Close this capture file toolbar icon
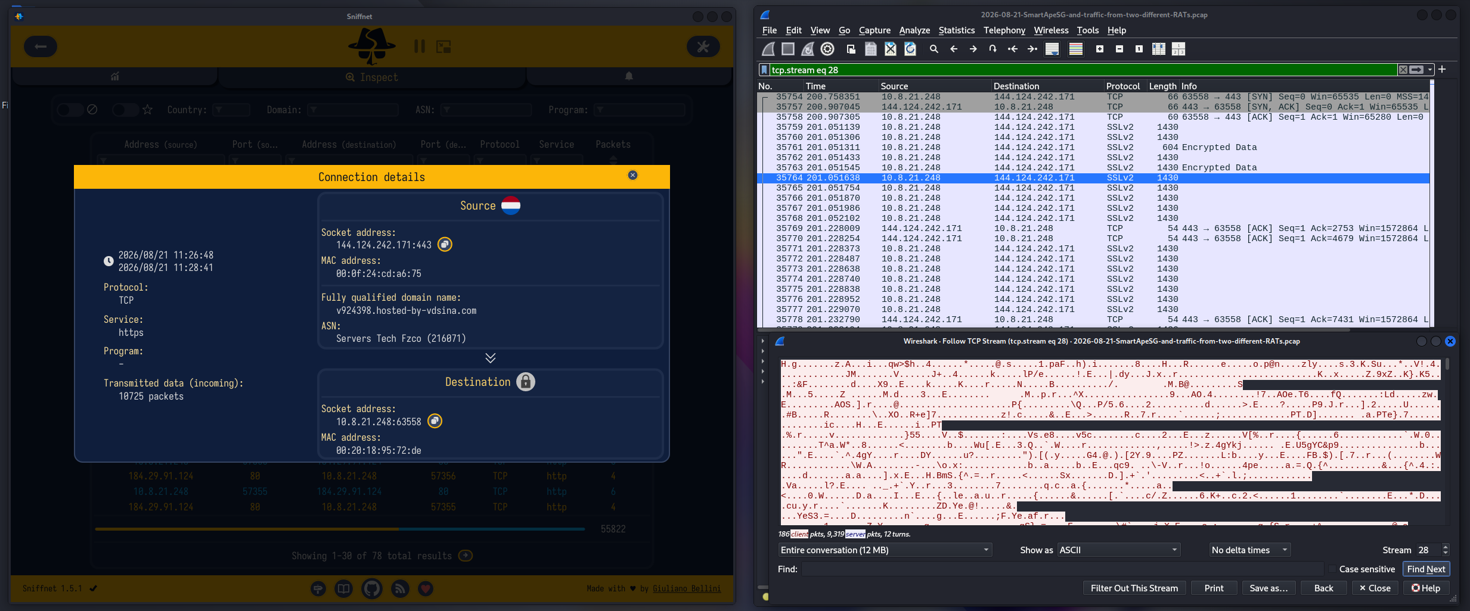1470x611 pixels. 891,49
